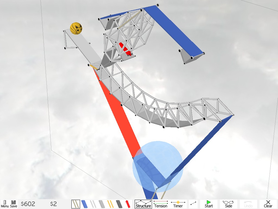Open the Menu
278x209 pixels.
tap(5, 204)
